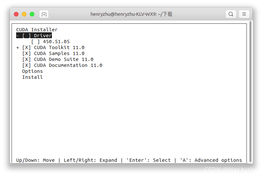The image size is (263, 176).
Task: Click the CUDA Documentation 11.0 label
Action: (x=68, y=65)
